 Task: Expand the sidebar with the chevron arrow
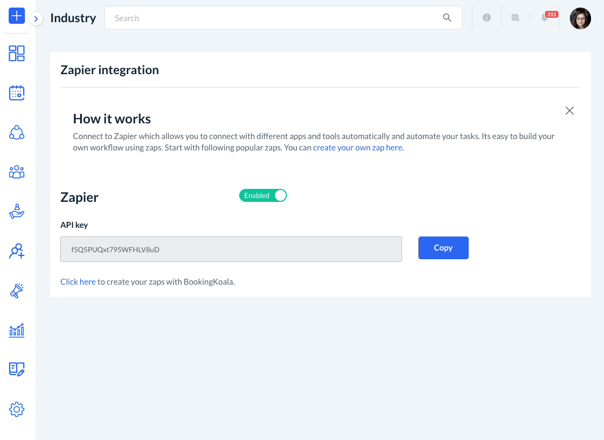36,18
